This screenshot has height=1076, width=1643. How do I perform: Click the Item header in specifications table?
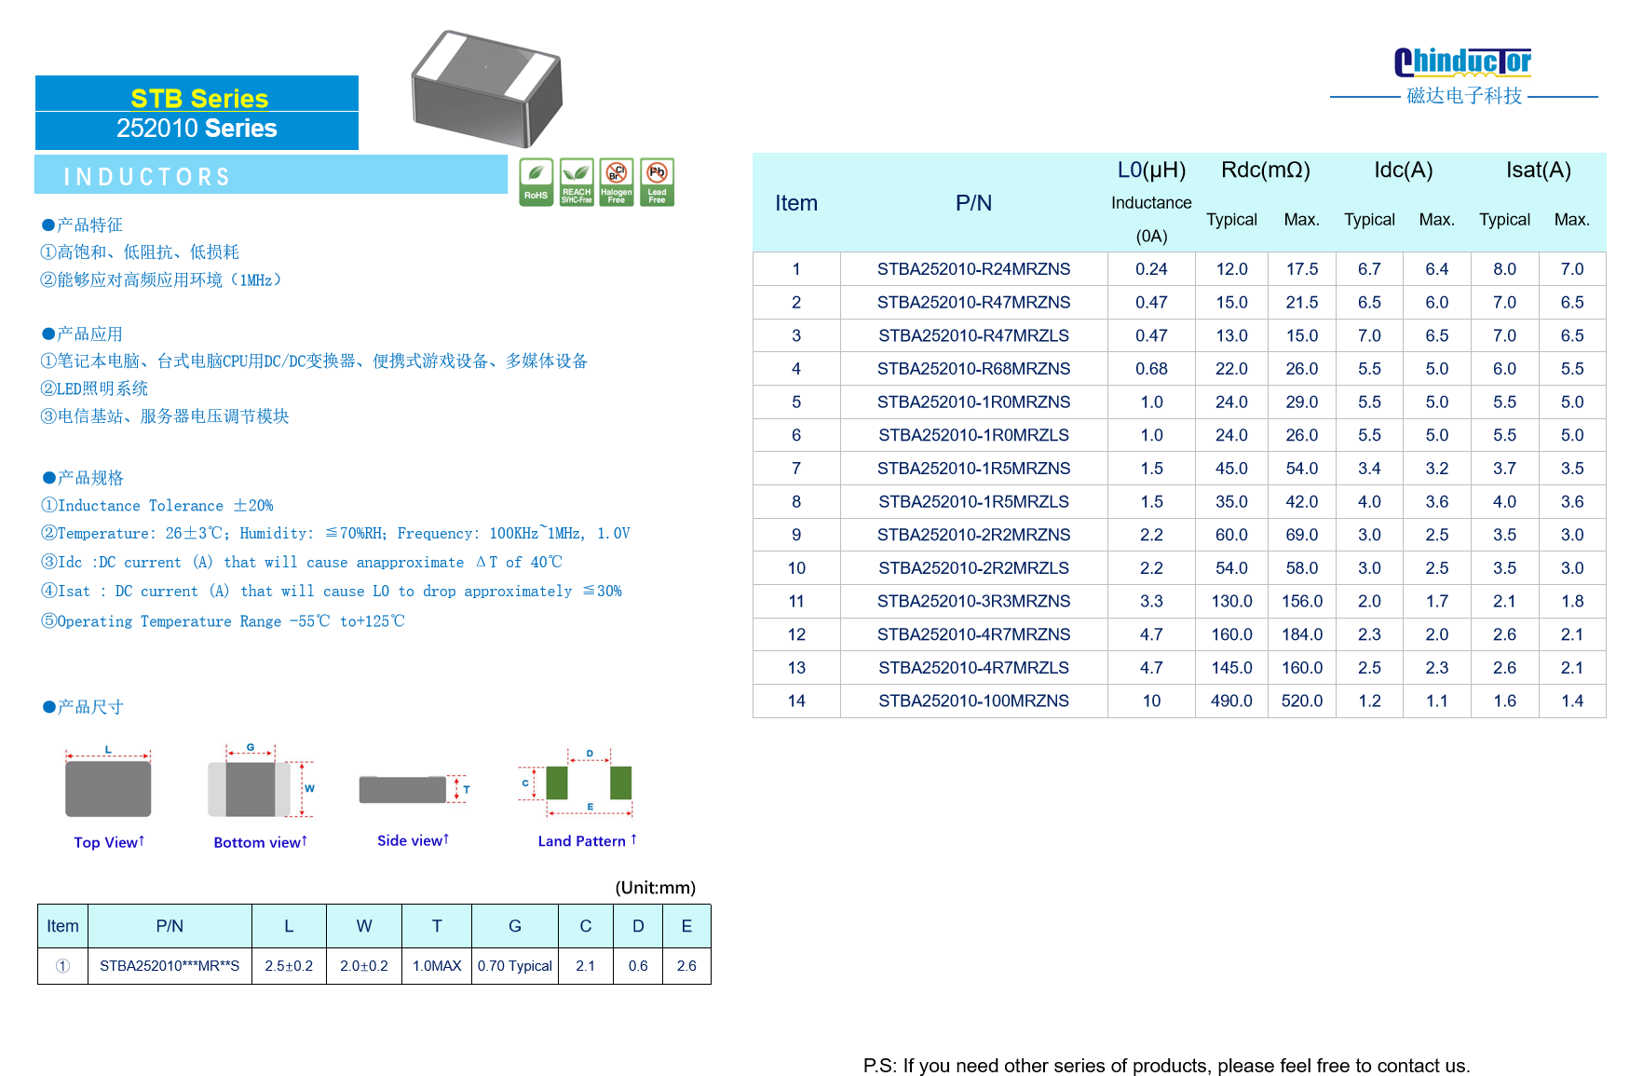point(796,203)
